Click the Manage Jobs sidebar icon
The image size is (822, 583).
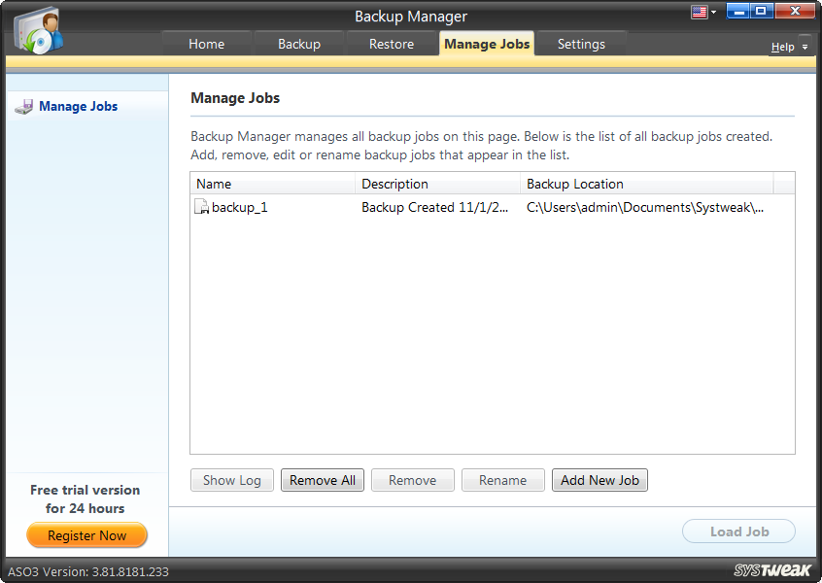[23, 106]
